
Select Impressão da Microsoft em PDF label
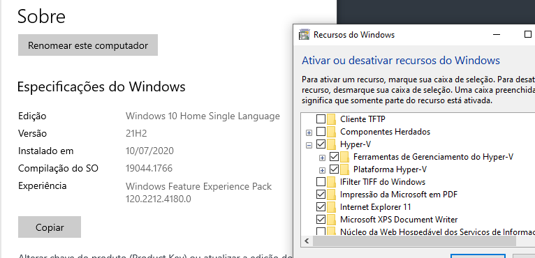[x=399, y=195]
